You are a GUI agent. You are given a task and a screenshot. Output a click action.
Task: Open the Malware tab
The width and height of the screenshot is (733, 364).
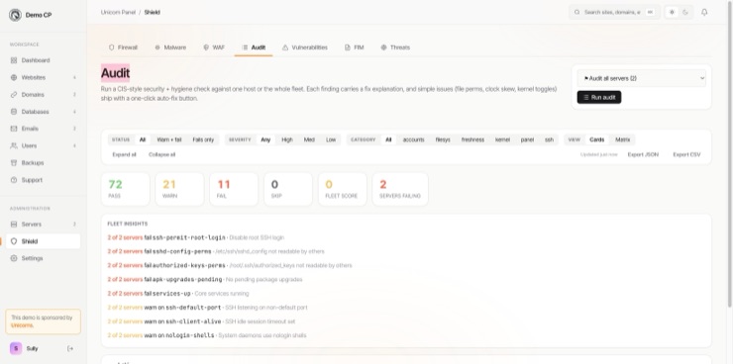[x=170, y=47]
